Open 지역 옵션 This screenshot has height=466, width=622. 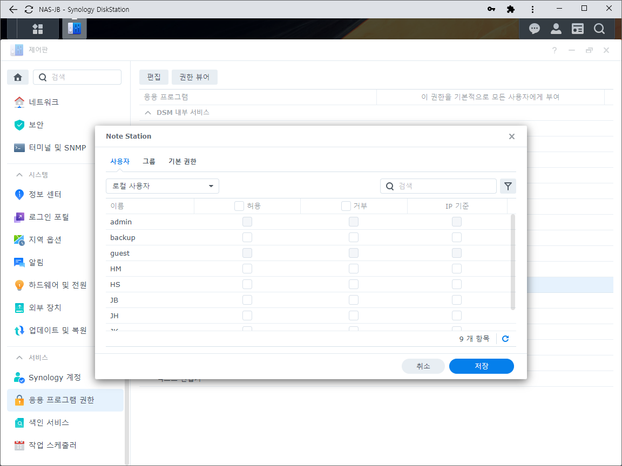(38, 239)
